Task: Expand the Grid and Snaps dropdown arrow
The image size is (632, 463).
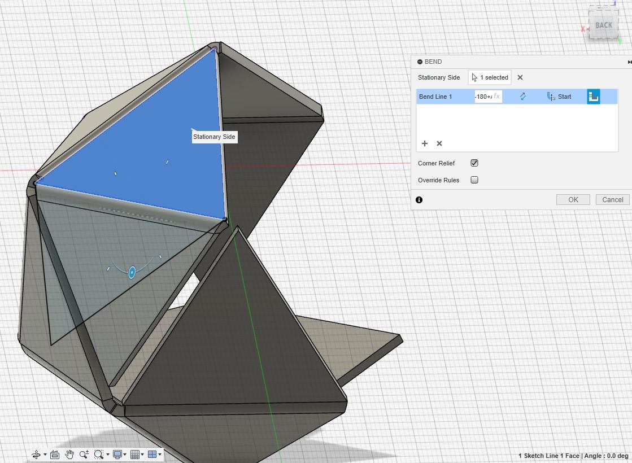Action: tap(142, 455)
